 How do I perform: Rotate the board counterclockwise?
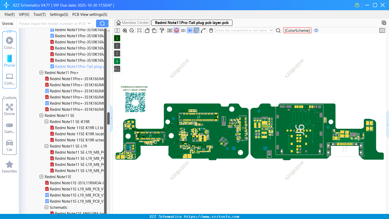pyautogui.click(x=147, y=30)
